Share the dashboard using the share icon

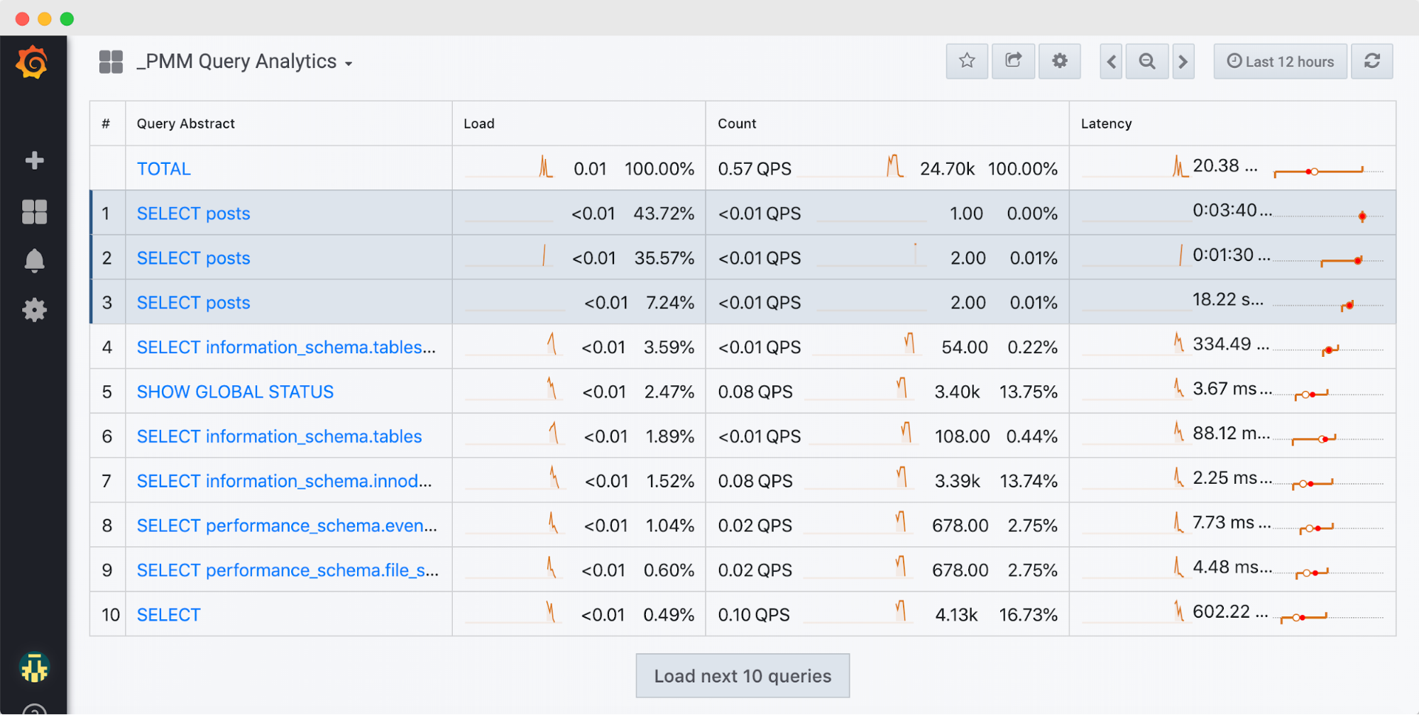1013,61
